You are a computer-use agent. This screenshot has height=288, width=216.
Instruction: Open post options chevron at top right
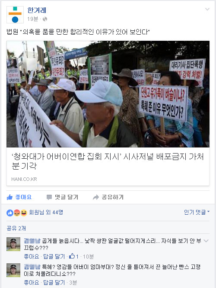click(x=207, y=9)
